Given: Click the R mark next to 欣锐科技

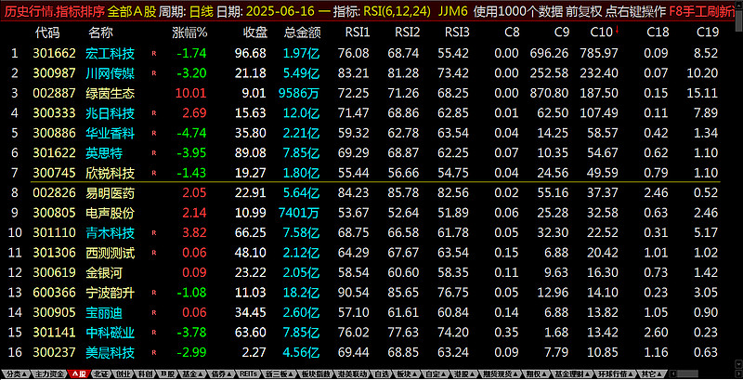Looking at the screenshot, I should pyautogui.click(x=153, y=174).
